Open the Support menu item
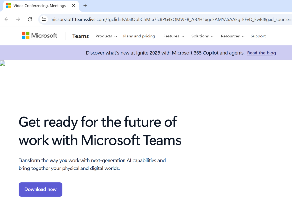 258,36
